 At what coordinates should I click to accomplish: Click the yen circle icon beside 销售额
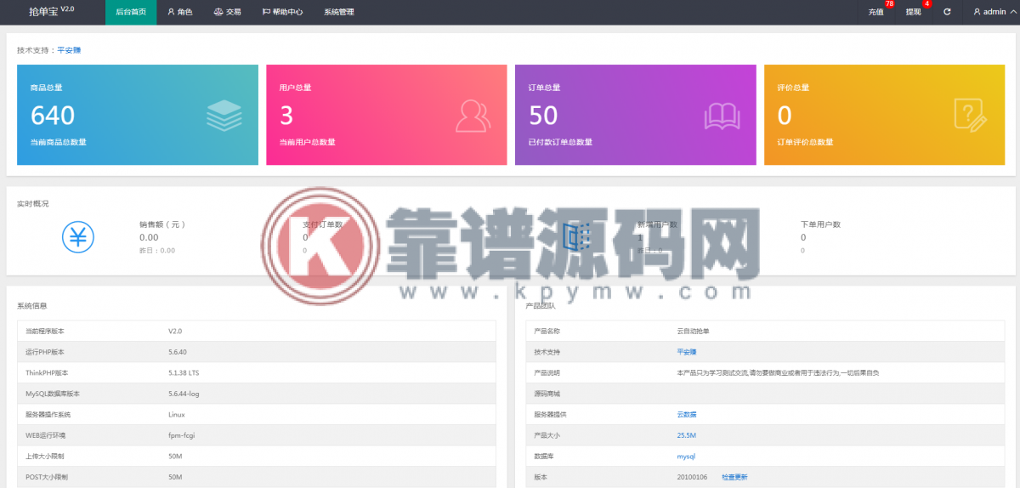click(78, 236)
